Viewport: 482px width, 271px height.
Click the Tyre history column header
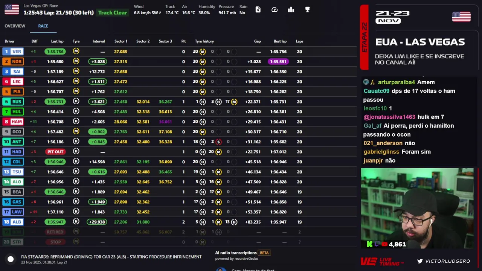point(204,41)
